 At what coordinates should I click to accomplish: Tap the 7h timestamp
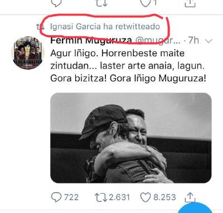click(193, 40)
